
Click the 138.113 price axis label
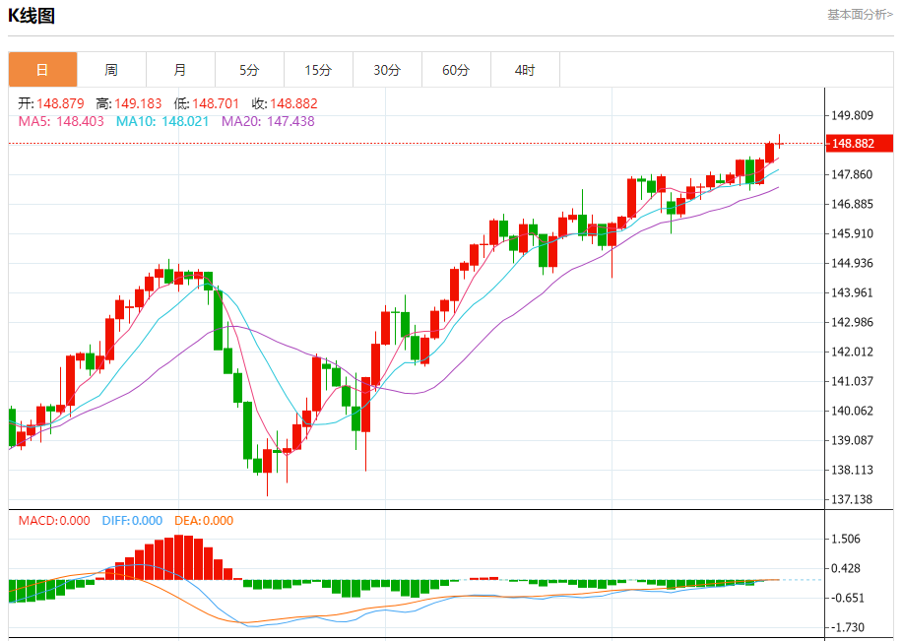tap(853, 470)
